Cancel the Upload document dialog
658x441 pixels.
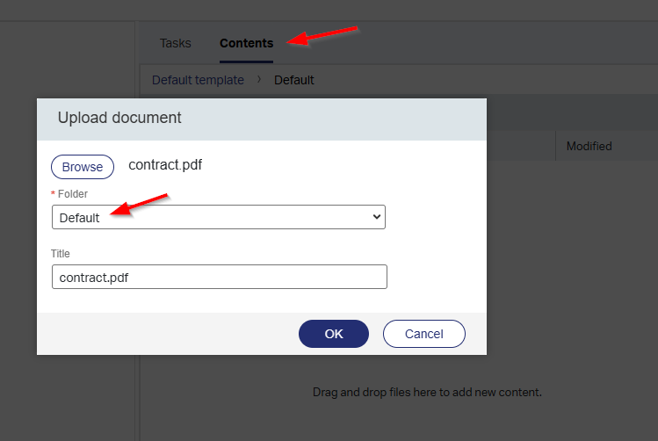pyautogui.click(x=423, y=334)
